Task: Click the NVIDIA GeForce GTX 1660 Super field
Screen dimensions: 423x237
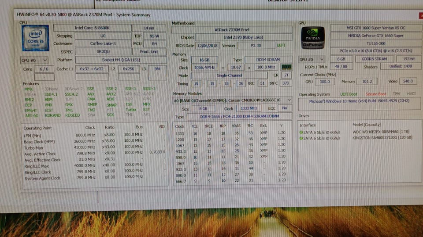Action: pyautogui.click(x=376, y=36)
